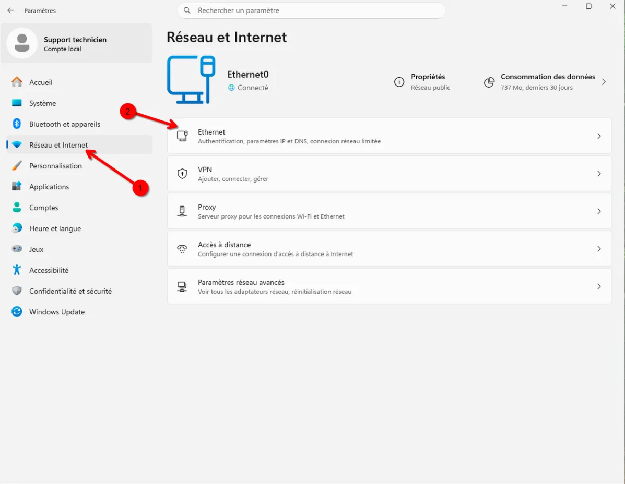Image resolution: width=625 pixels, height=484 pixels.
Task: Expand the Proxy row chevron
Action: click(599, 211)
